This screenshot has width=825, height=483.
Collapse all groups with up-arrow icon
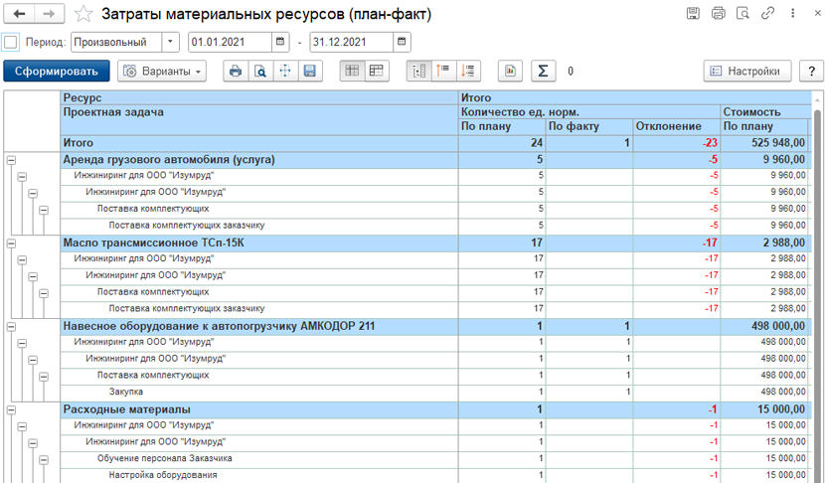click(443, 71)
